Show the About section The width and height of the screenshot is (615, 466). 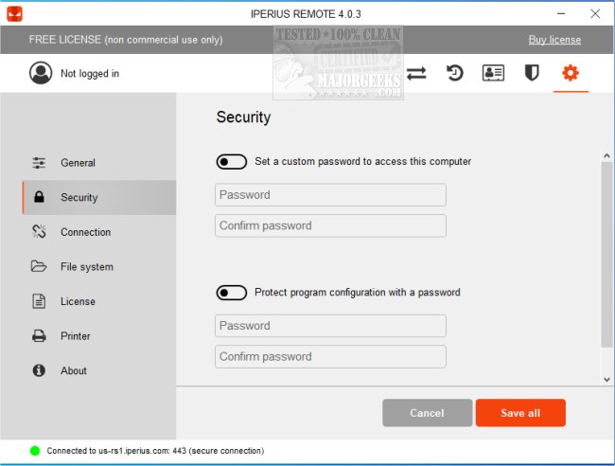click(74, 371)
